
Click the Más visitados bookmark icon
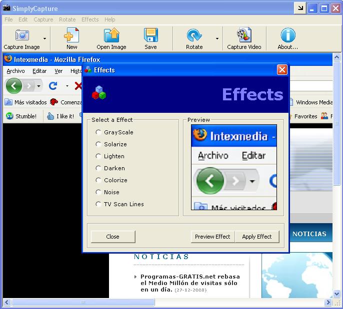click(8, 102)
